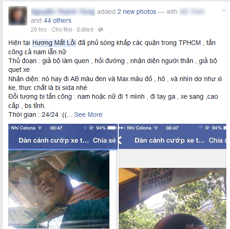The width and height of the screenshot is (230, 229).
Task: View the 'Edited' history link
Action: pyautogui.click(x=85, y=30)
